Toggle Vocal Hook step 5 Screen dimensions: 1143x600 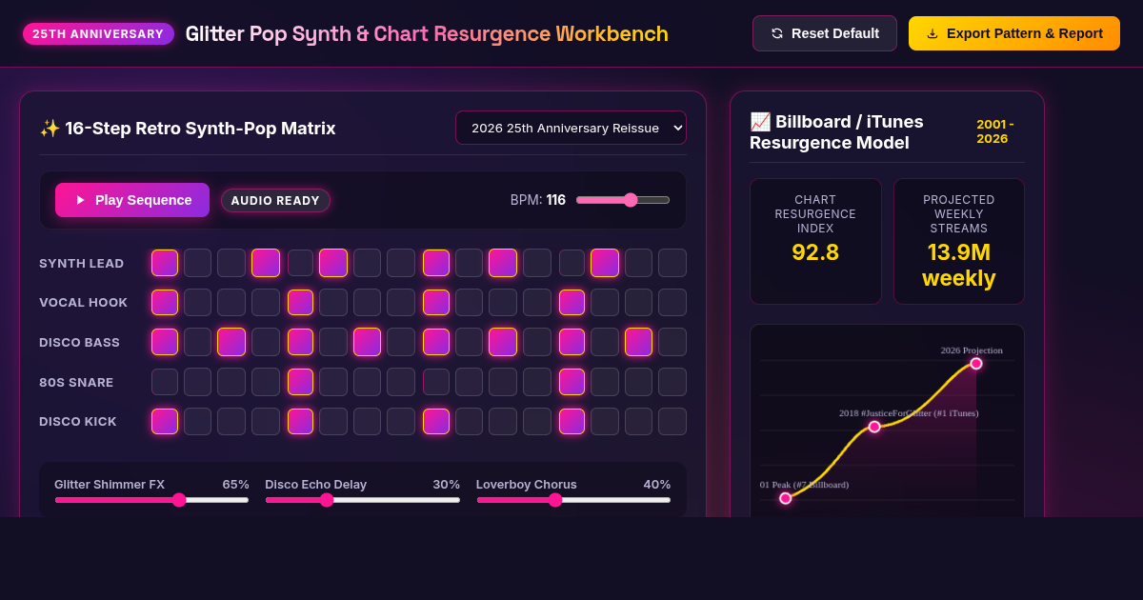coord(300,303)
